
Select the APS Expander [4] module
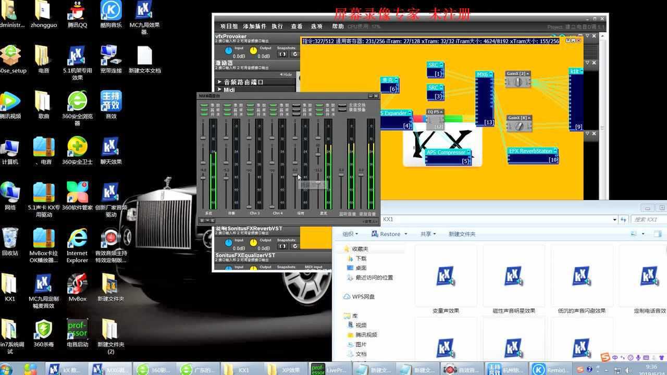[396, 119]
